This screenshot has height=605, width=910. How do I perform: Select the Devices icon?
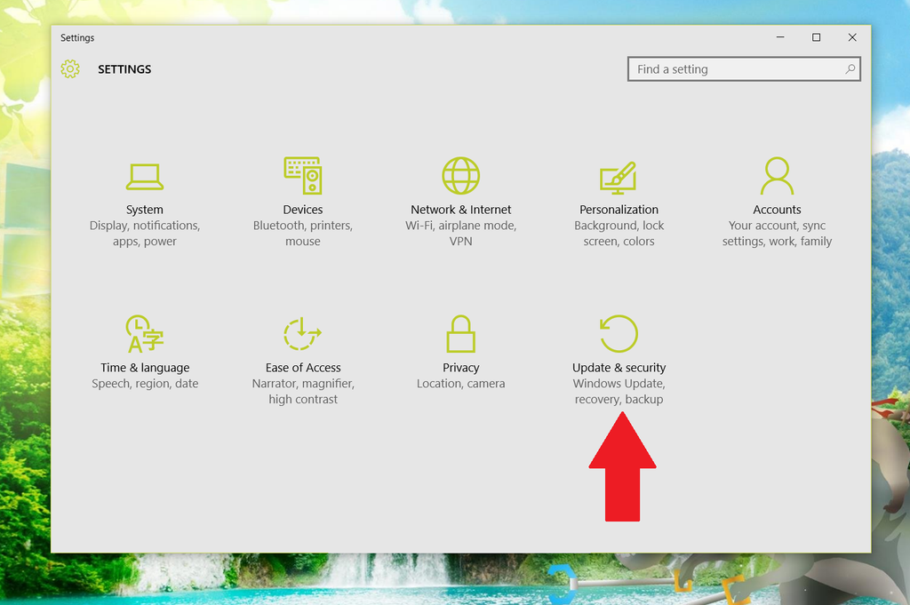click(302, 175)
